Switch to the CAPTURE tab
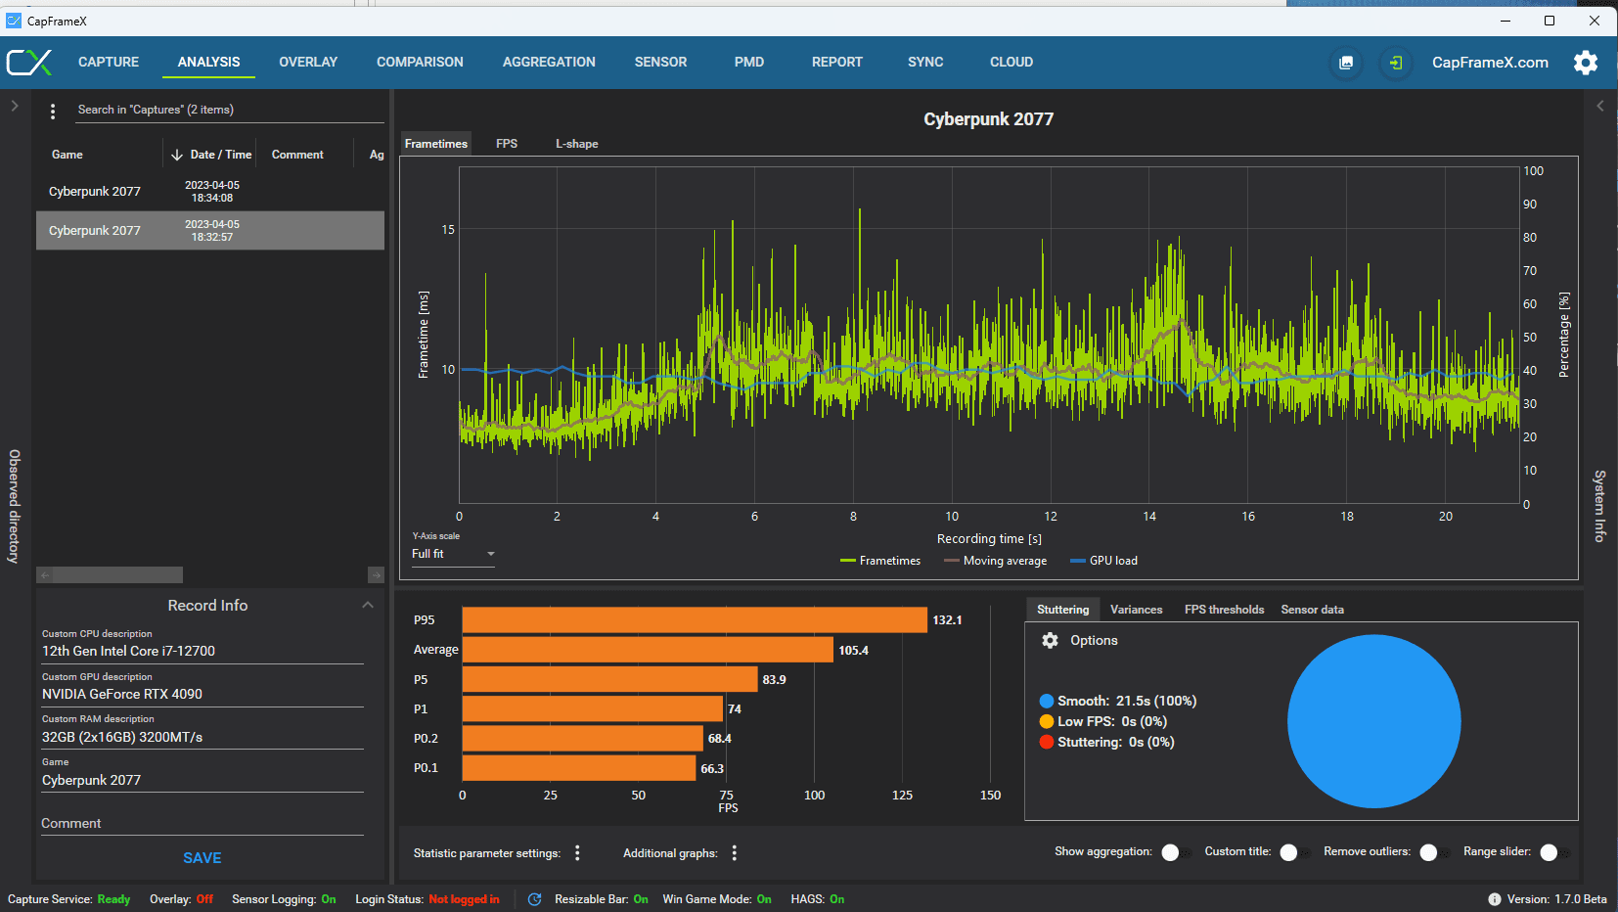 coord(109,62)
